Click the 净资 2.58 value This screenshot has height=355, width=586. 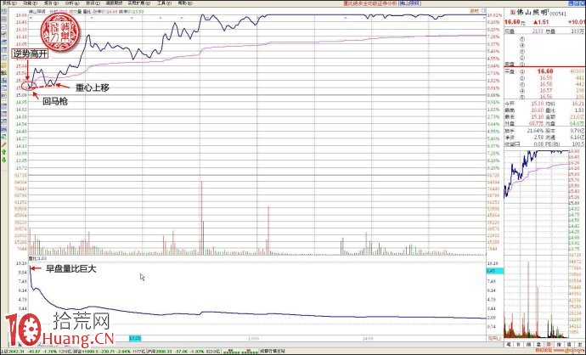(538, 137)
